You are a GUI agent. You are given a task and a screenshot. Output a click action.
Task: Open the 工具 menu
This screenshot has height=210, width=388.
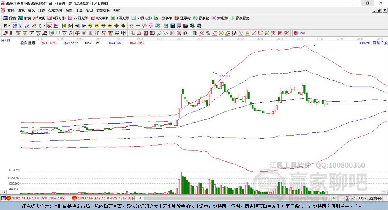tap(79, 10)
